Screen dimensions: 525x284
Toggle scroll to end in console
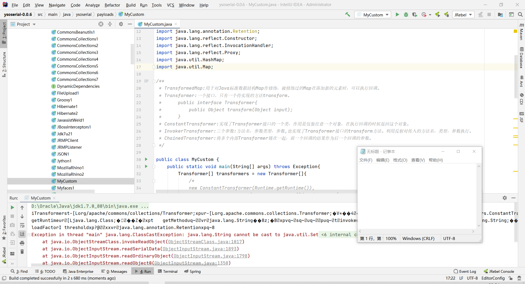pyautogui.click(x=22, y=234)
